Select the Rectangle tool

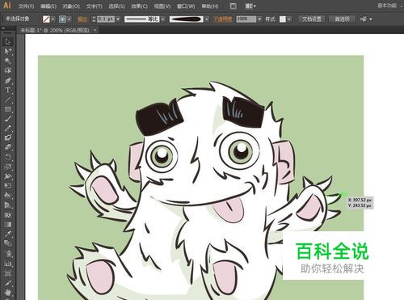point(7,109)
